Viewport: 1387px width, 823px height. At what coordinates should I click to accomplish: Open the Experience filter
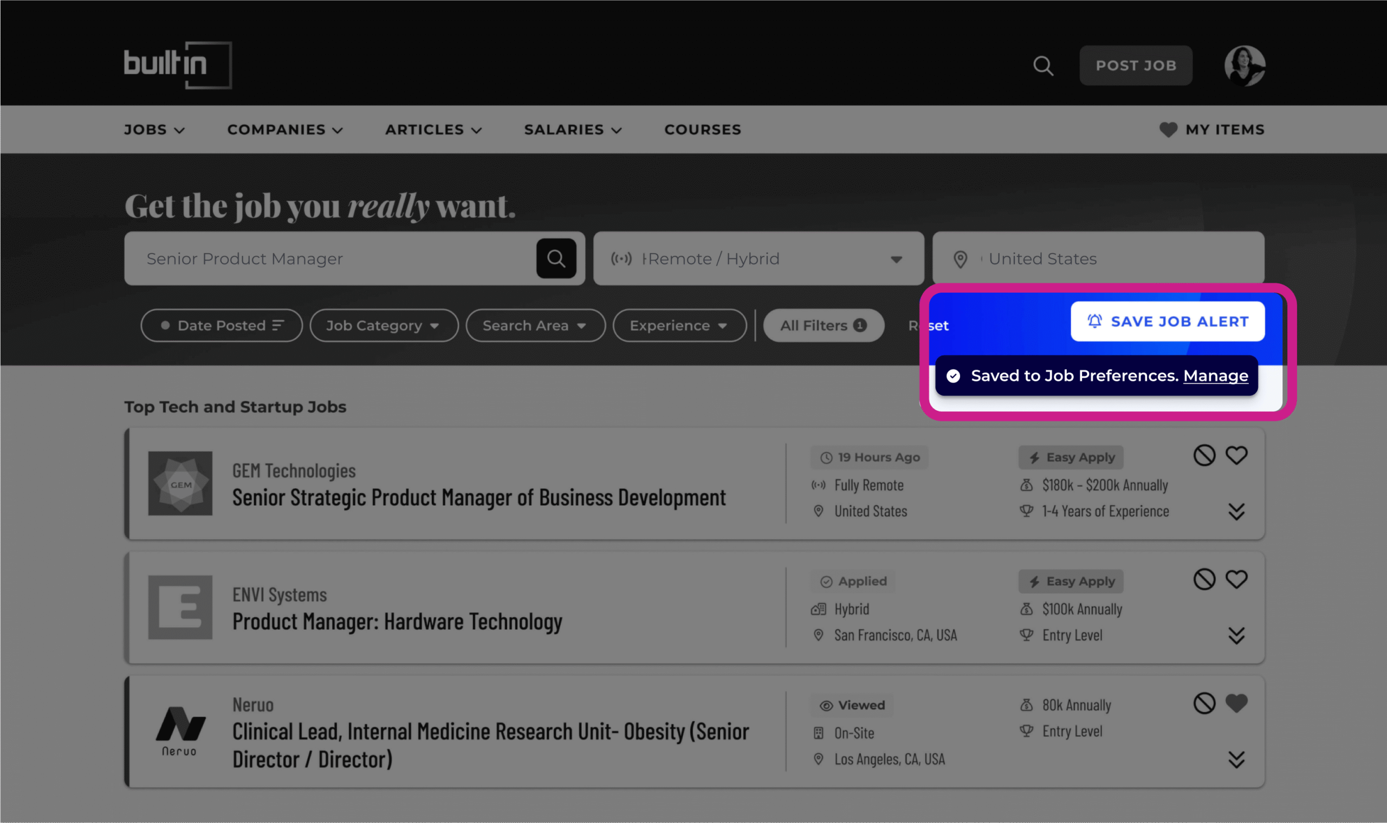tap(679, 326)
